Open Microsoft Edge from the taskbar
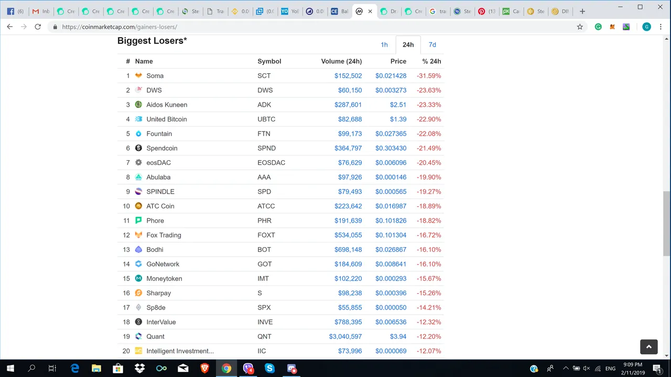This screenshot has width=671, height=377. pos(74,369)
